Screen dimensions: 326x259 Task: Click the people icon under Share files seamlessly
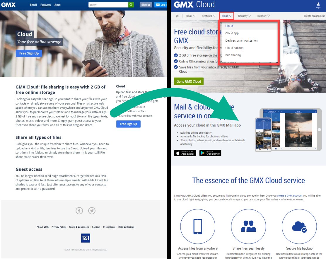[248, 226]
